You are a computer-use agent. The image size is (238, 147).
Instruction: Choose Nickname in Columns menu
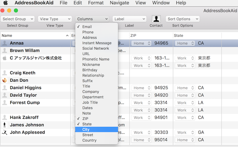[97, 65]
